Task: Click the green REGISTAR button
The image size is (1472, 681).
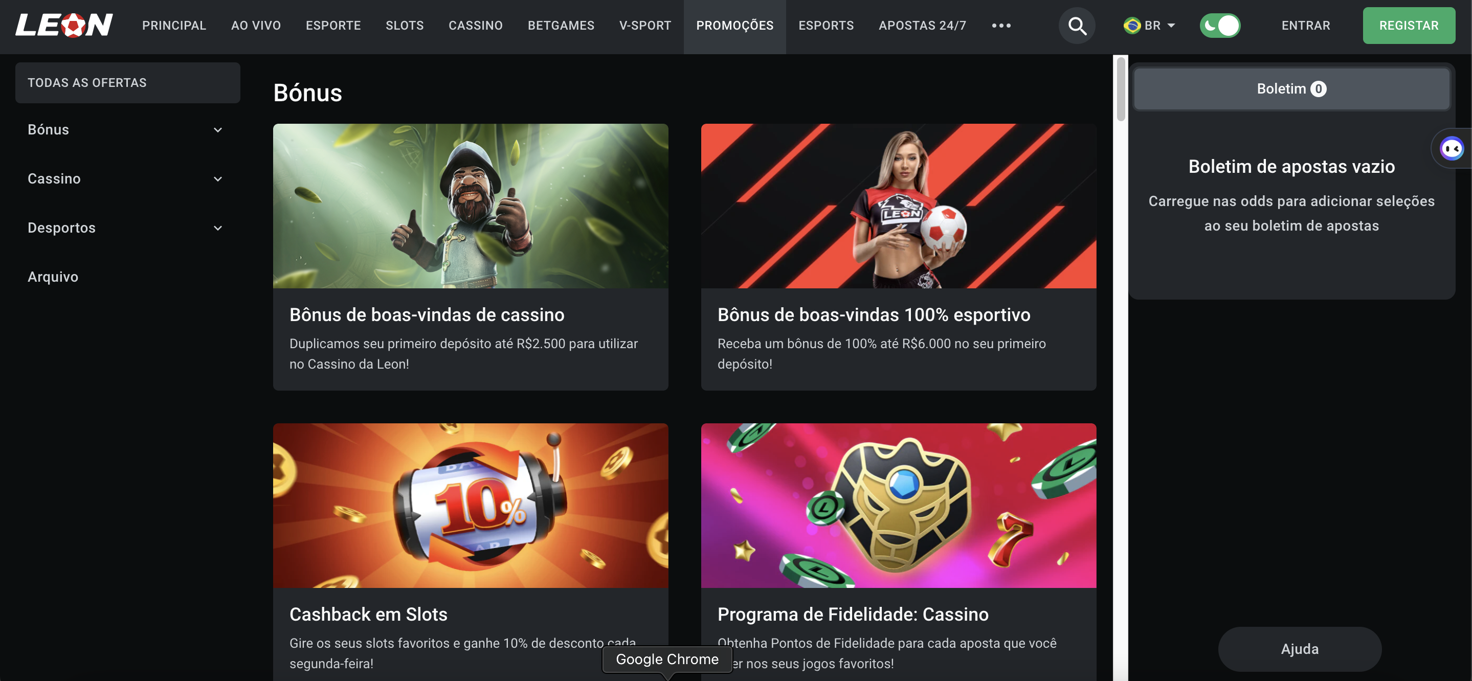Action: (1409, 26)
